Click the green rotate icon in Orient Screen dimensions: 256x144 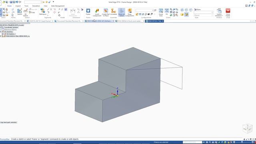pos(171,15)
